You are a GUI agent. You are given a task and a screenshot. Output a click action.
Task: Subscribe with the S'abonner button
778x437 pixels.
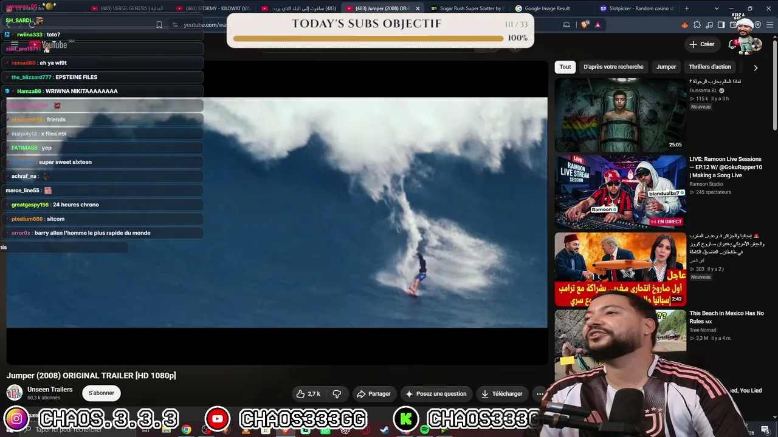[x=102, y=393]
